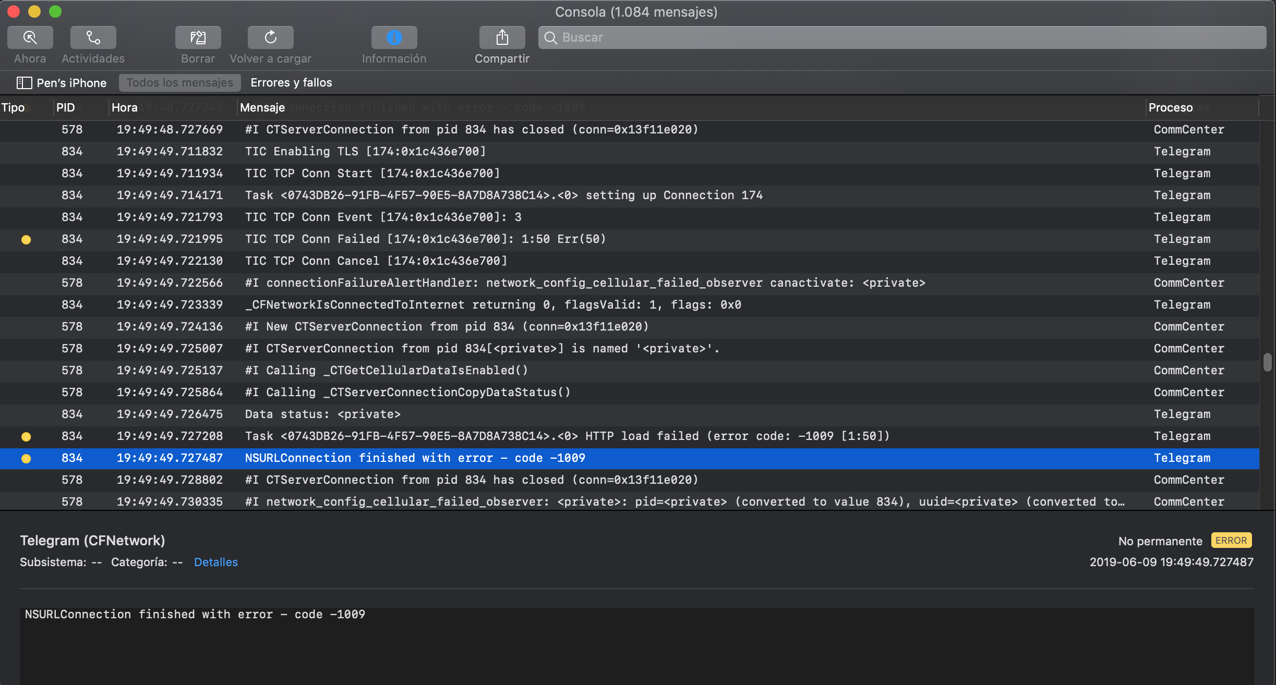1276x685 pixels.
Task: Select the Todos los mensajes filter
Action: tap(179, 83)
